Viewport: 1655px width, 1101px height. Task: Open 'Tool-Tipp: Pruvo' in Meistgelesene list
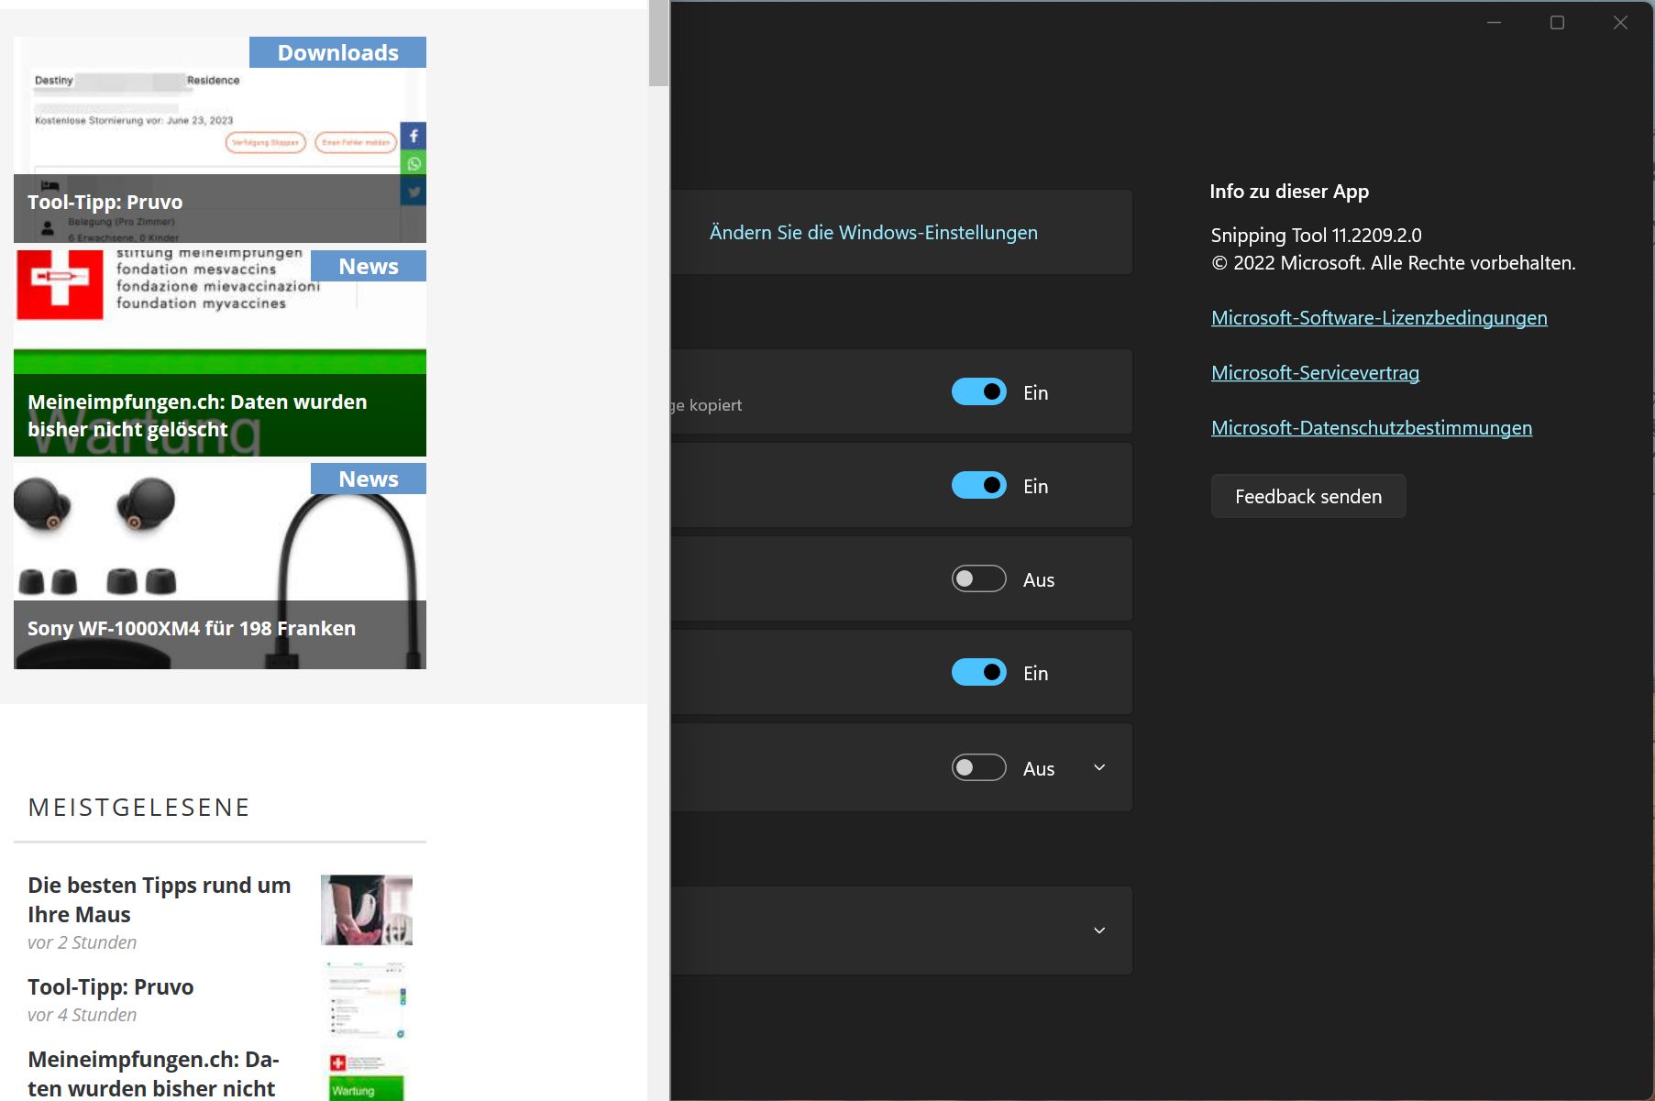(111, 986)
